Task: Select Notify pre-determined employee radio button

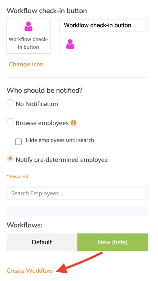Action: pos(10,158)
